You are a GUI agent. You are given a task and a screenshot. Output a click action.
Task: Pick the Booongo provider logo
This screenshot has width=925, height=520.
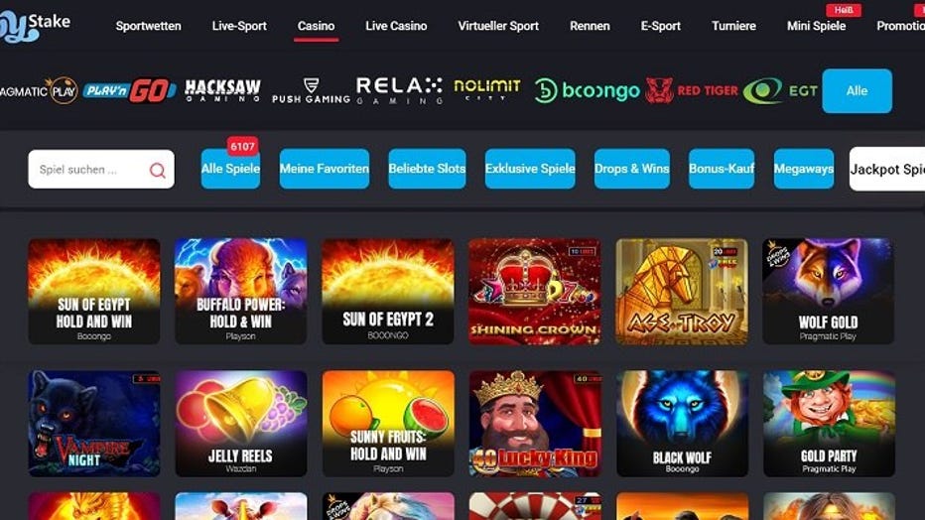587,90
